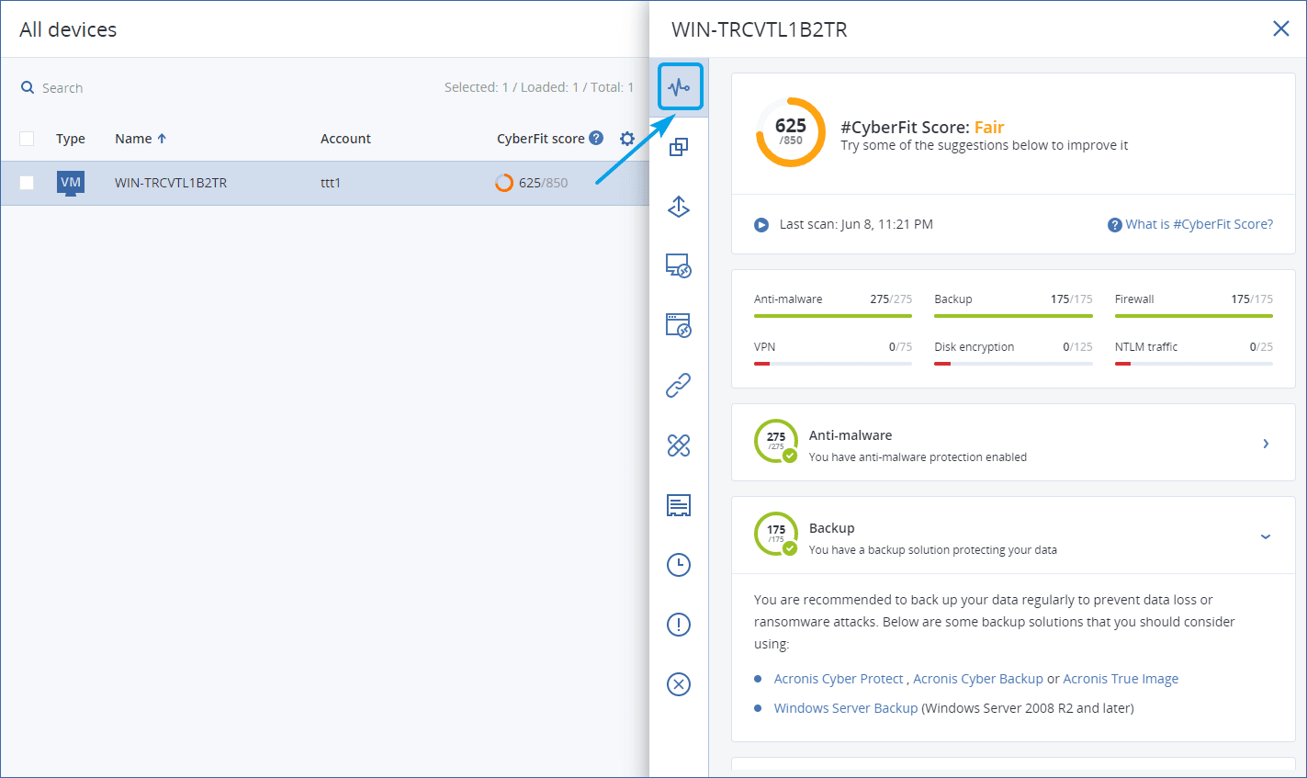Click the Account column header
This screenshot has width=1307, height=778.
pyautogui.click(x=345, y=139)
